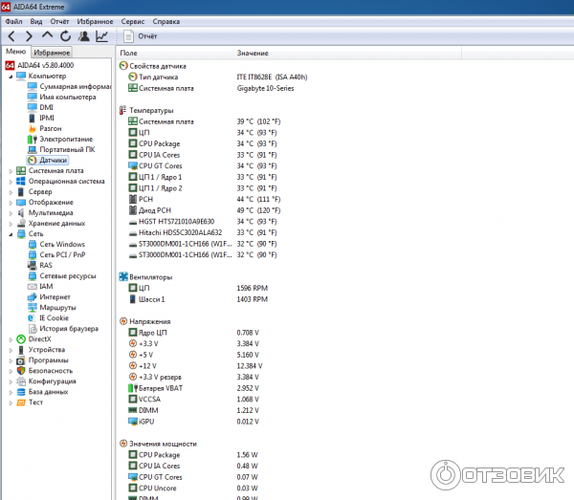
Task: Select the Hitachi HDS5C3020ALA632 row
Action: coord(203,232)
